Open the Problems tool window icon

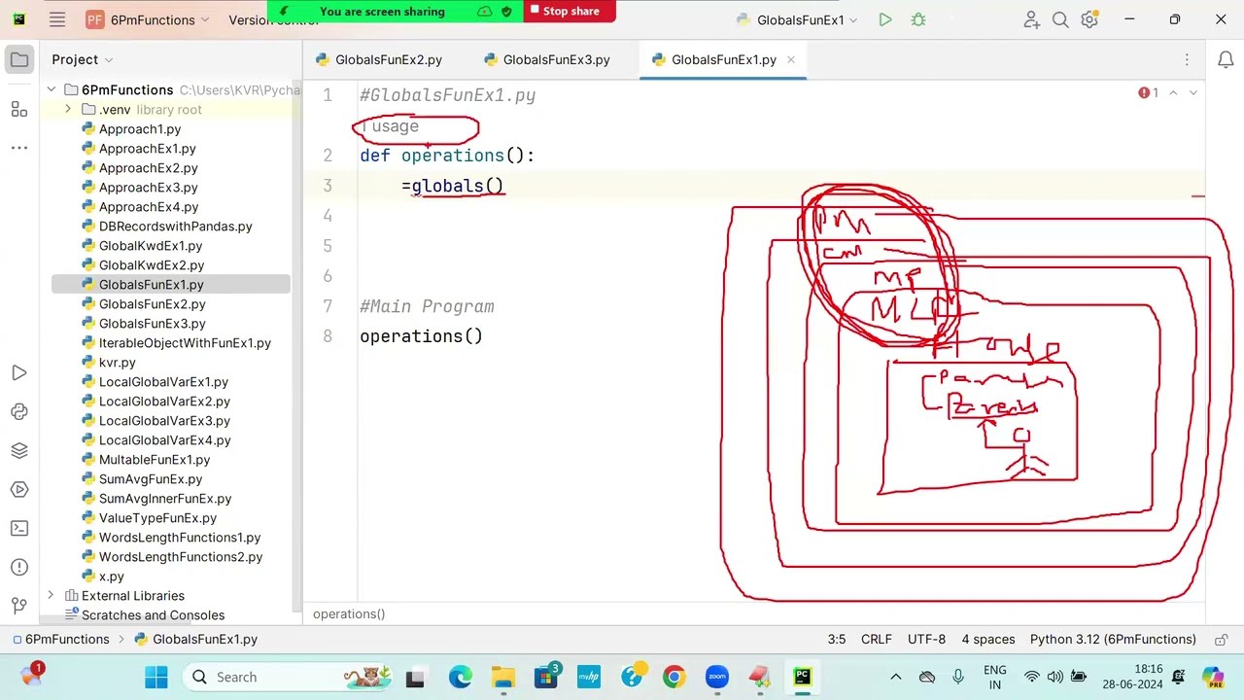click(x=19, y=568)
